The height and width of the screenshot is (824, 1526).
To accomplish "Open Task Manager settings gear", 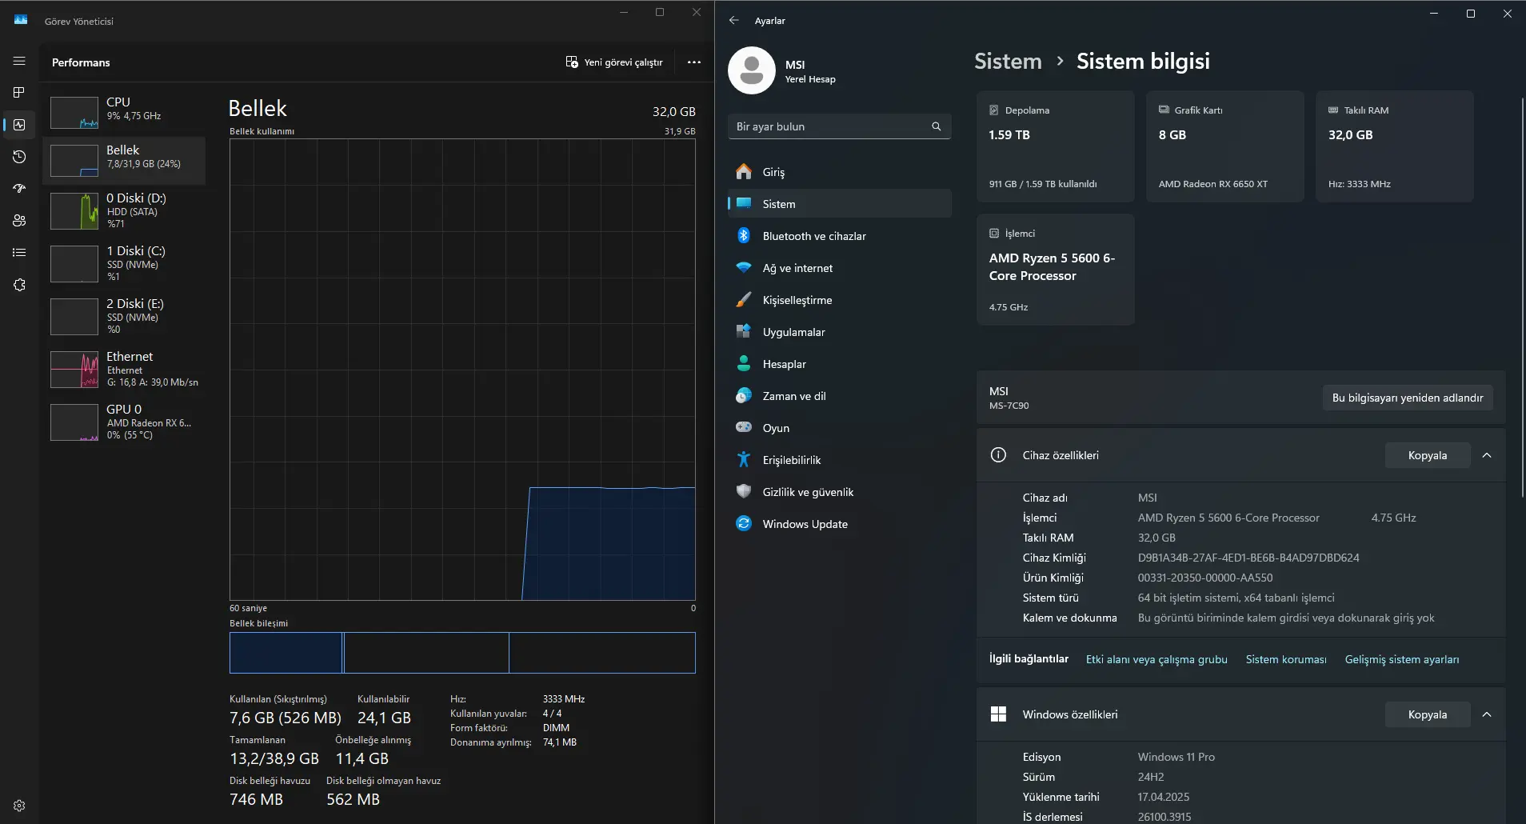I will tap(19, 806).
